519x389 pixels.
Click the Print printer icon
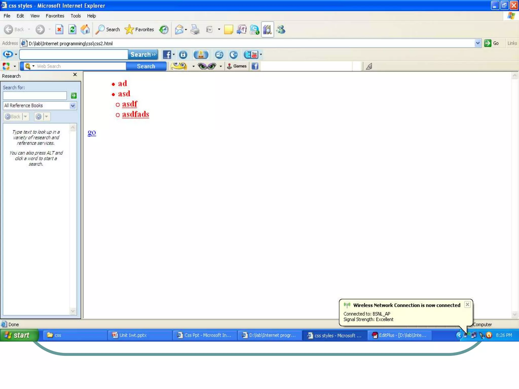tap(195, 30)
